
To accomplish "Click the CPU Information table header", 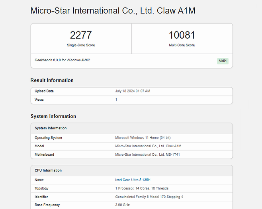I will [48, 170].
